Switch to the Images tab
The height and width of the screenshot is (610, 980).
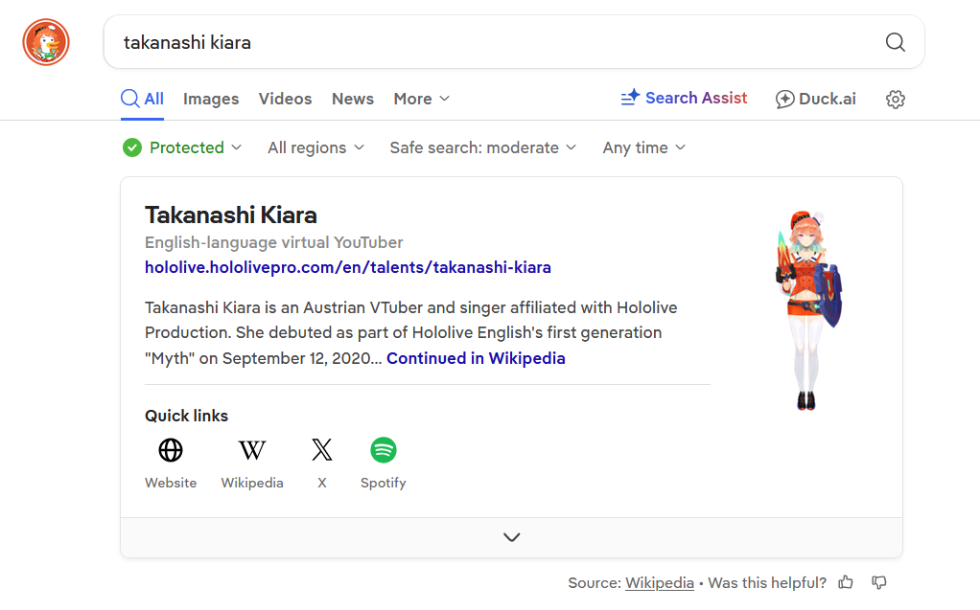[211, 99]
